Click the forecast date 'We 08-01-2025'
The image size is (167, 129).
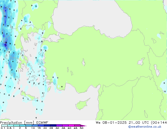(111, 123)
